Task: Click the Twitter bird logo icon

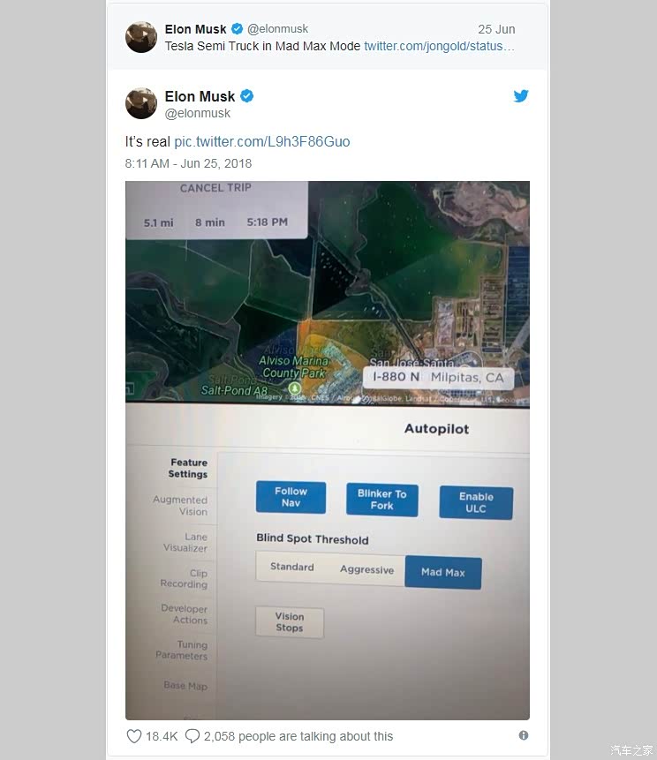Action: pos(521,96)
